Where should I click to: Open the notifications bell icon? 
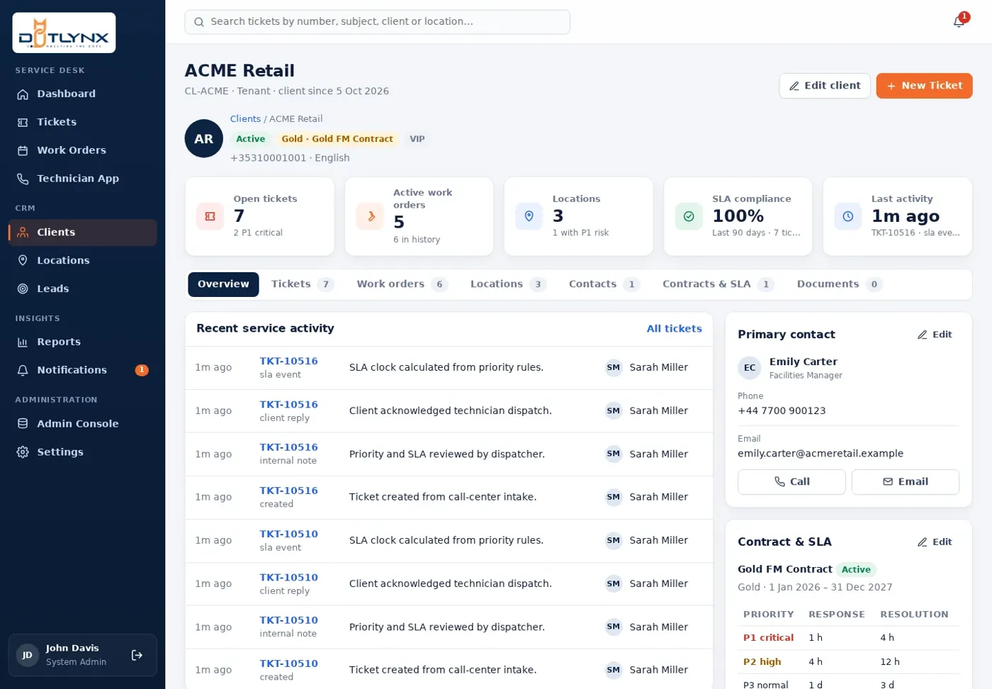pyautogui.click(x=959, y=21)
